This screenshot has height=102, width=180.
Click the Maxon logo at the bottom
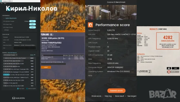coord(19,98)
